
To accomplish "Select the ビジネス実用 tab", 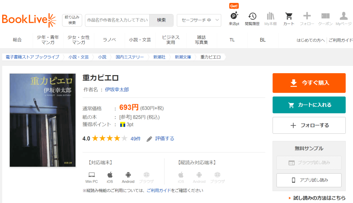I will (171, 40).
